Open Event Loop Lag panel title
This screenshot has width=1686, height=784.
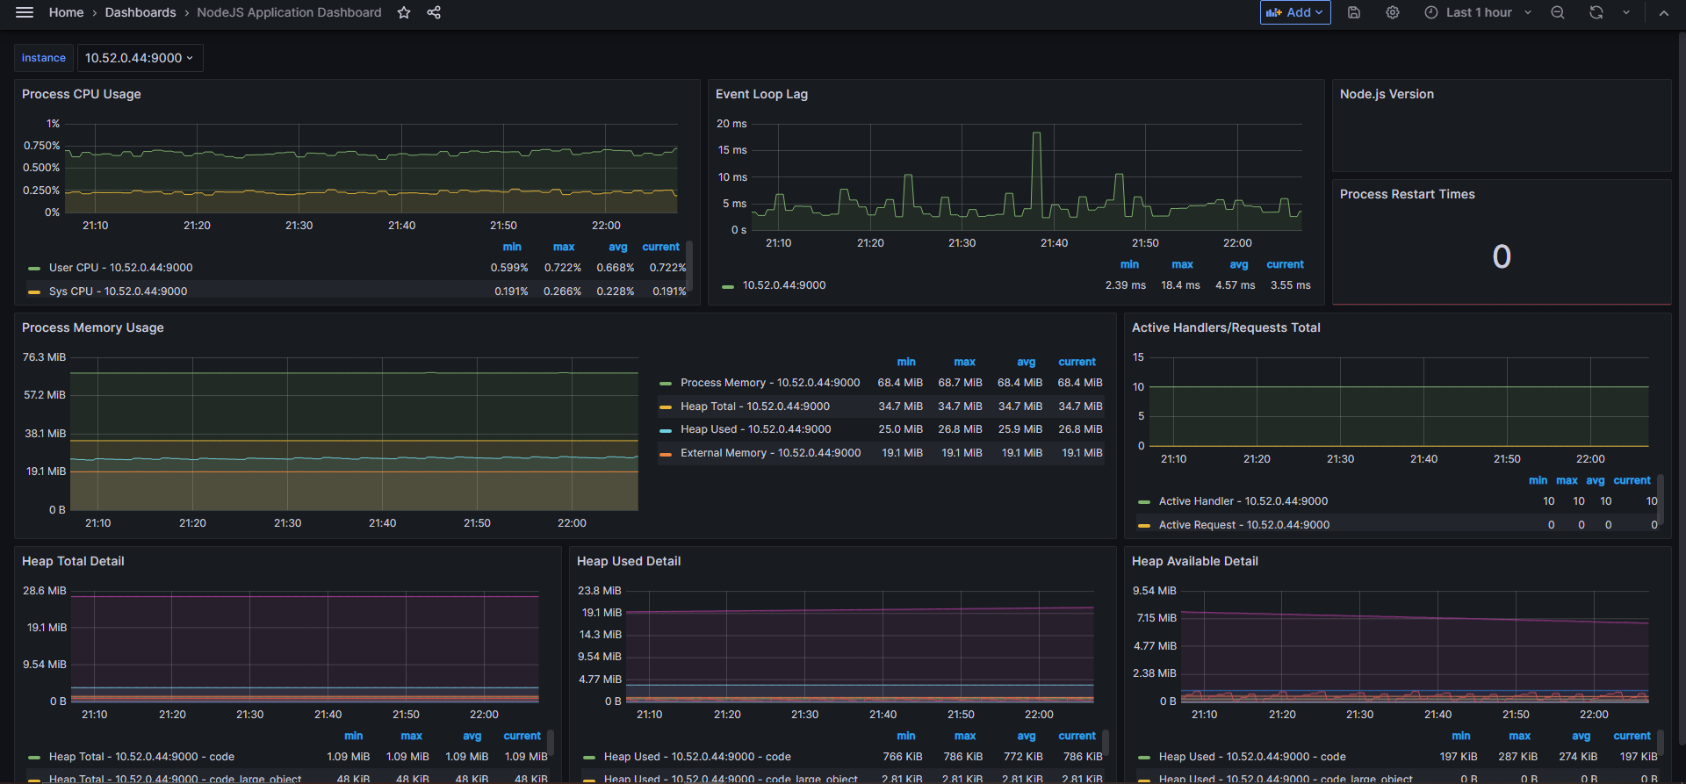761,94
